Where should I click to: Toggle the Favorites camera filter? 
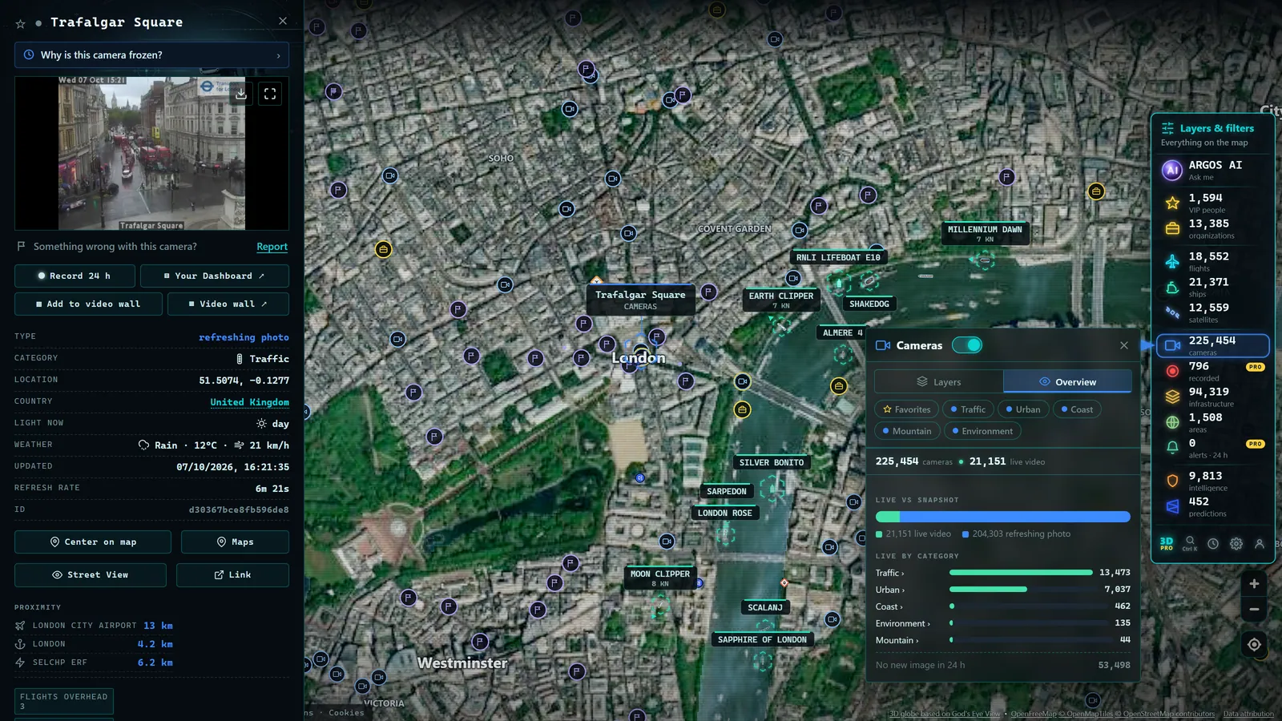(x=906, y=409)
